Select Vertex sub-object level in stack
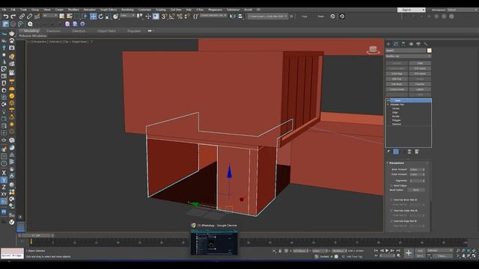This screenshot has width=479, height=269. pyautogui.click(x=396, y=108)
